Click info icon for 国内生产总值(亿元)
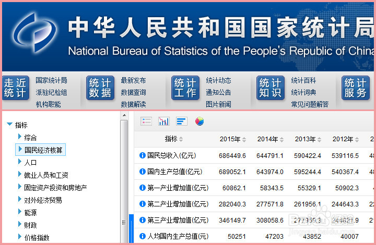Viewport: 376px width, 245px height. click(143, 171)
